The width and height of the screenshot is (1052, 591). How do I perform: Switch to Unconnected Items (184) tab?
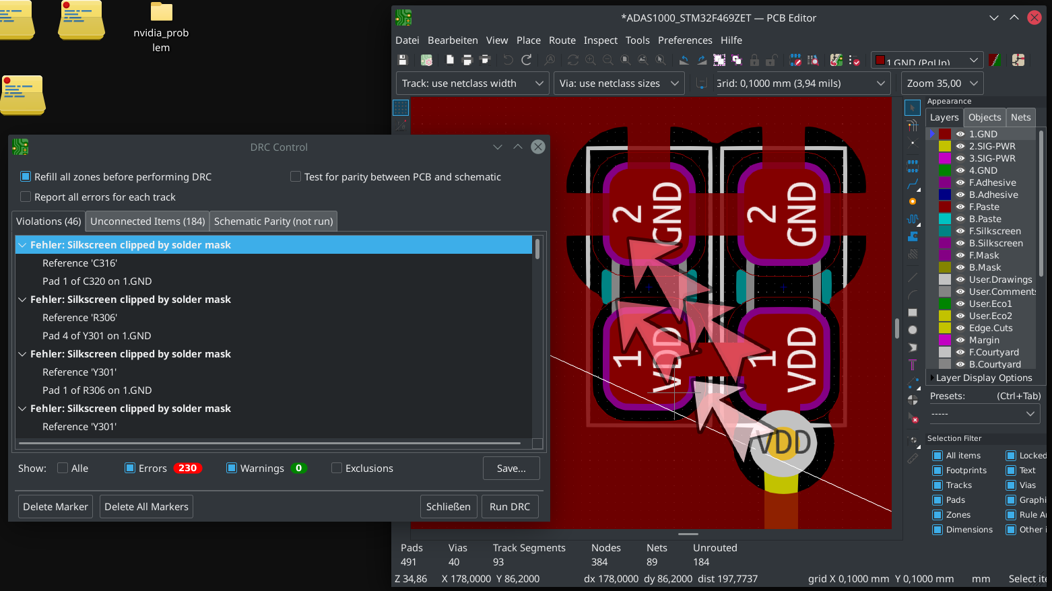click(147, 221)
